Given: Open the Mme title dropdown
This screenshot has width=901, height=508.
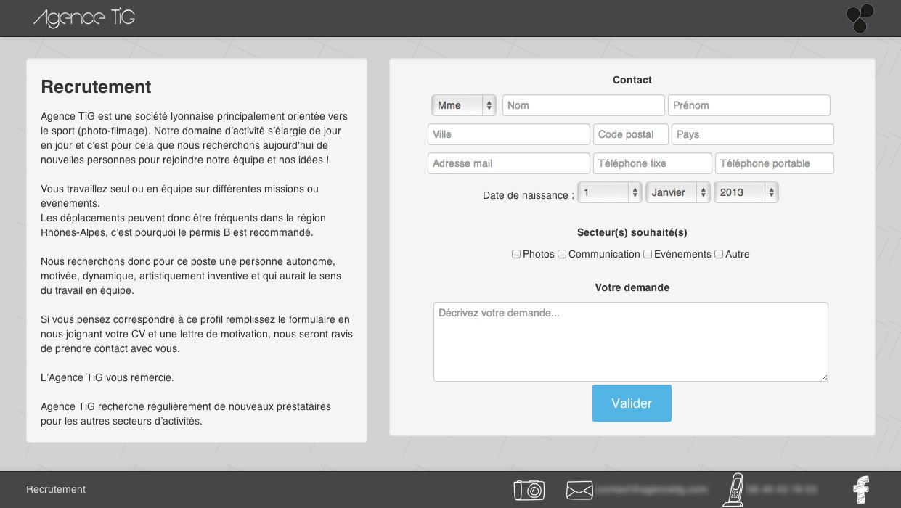Looking at the screenshot, I should (463, 105).
